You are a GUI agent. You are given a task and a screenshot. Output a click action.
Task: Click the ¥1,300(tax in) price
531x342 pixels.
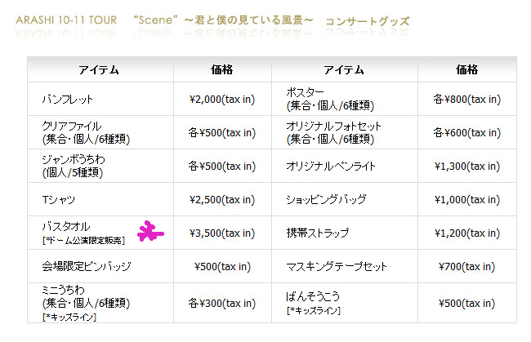pyautogui.click(x=467, y=166)
